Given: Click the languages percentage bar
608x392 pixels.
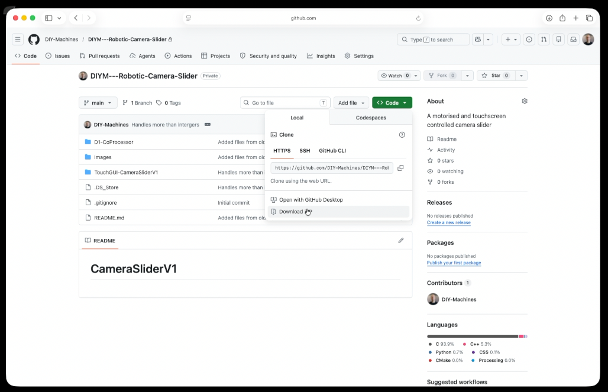Looking at the screenshot, I should pos(477,336).
